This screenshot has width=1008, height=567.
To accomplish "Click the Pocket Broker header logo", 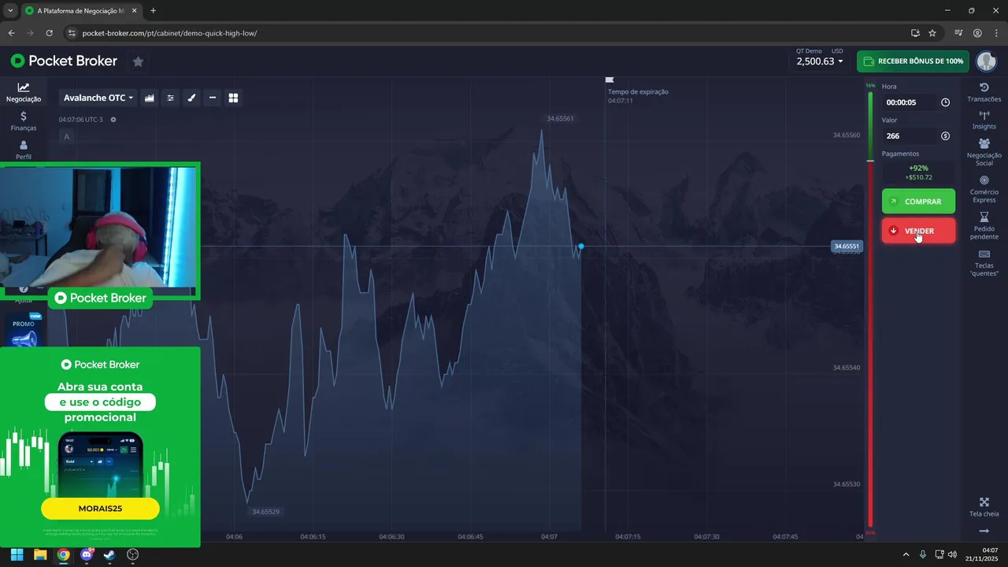I will [x=64, y=61].
